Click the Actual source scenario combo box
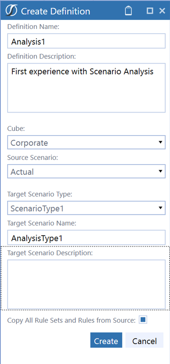The height and width of the screenshot is (364, 170). tap(86, 171)
